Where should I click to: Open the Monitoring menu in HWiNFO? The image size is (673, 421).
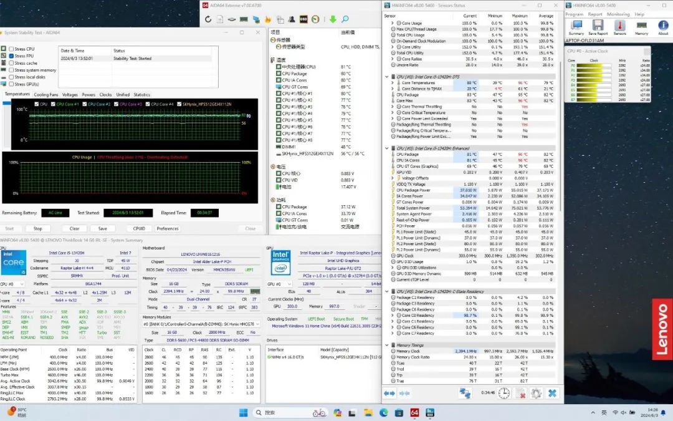tap(618, 14)
